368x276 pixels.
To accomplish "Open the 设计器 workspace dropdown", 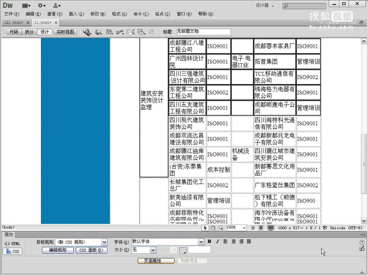I will click(265, 5).
